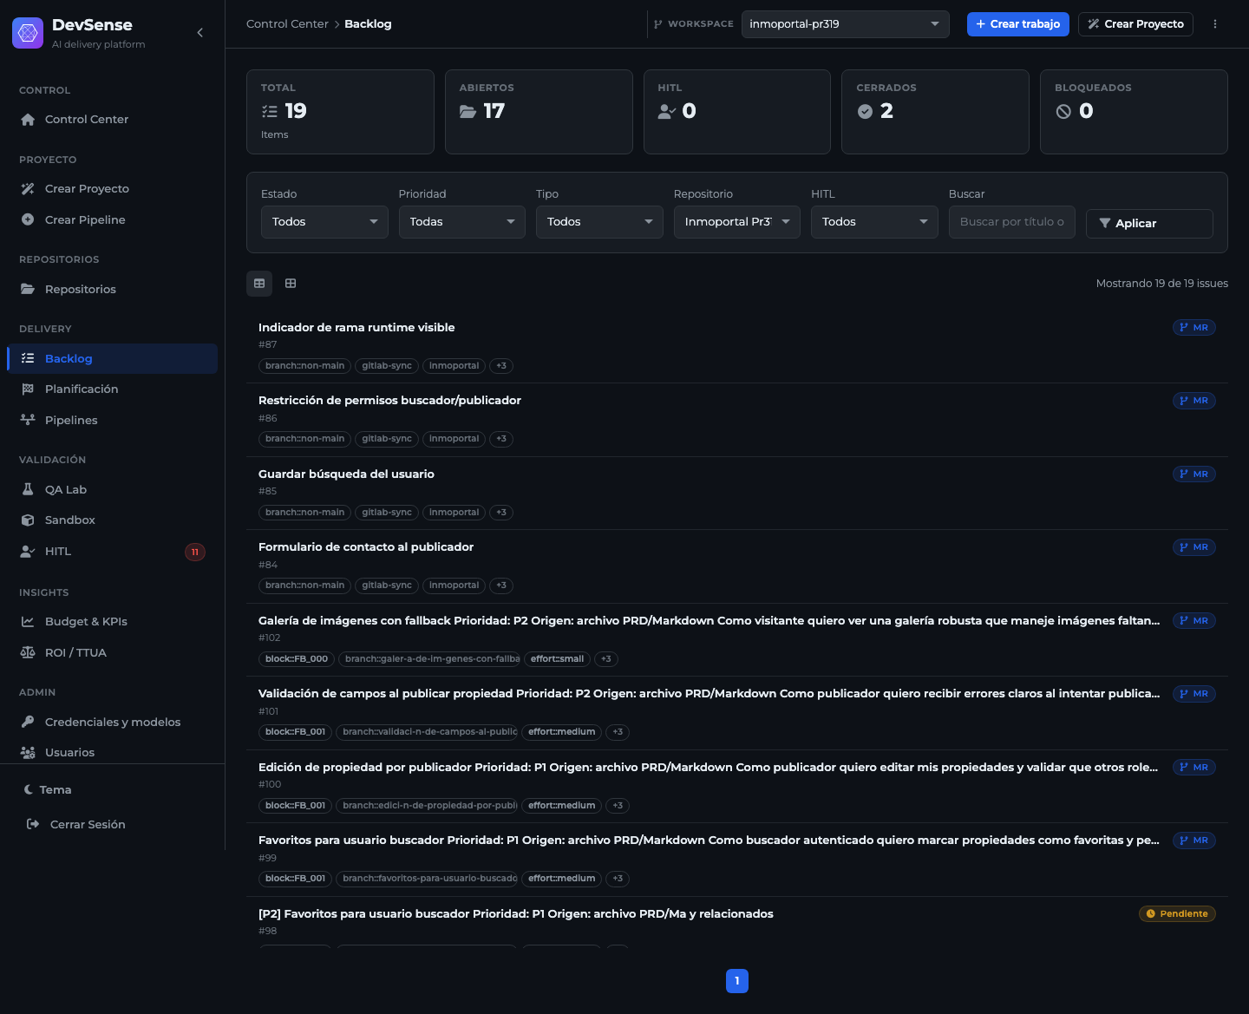Image resolution: width=1249 pixels, height=1014 pixels.
Task: Open issue Formulario de contacto al publicador
Action: tap(366, 547)
